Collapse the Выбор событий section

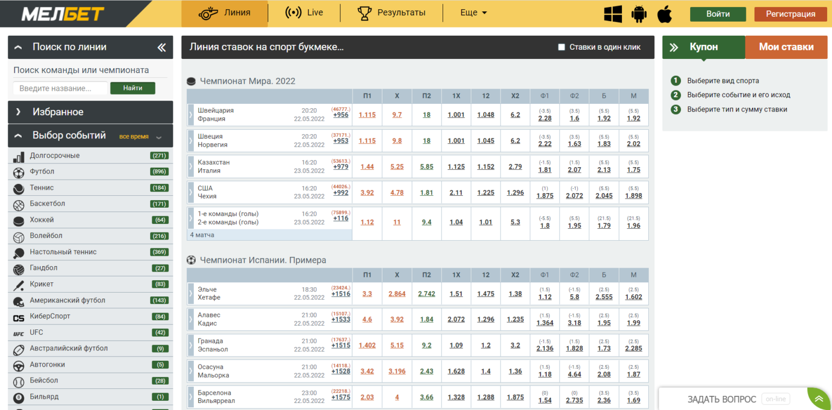pos(18,136)
